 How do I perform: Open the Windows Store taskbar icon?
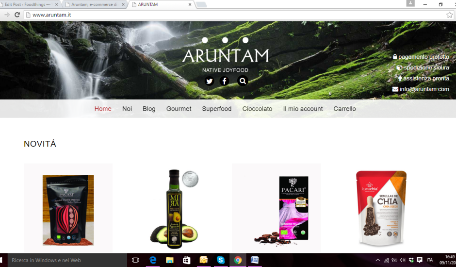click(187, 260)
